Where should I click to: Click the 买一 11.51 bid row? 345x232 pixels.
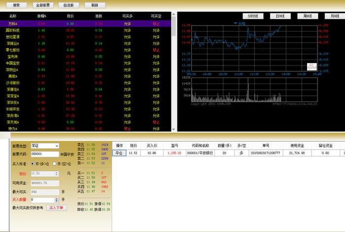click(x=93, y=173)
